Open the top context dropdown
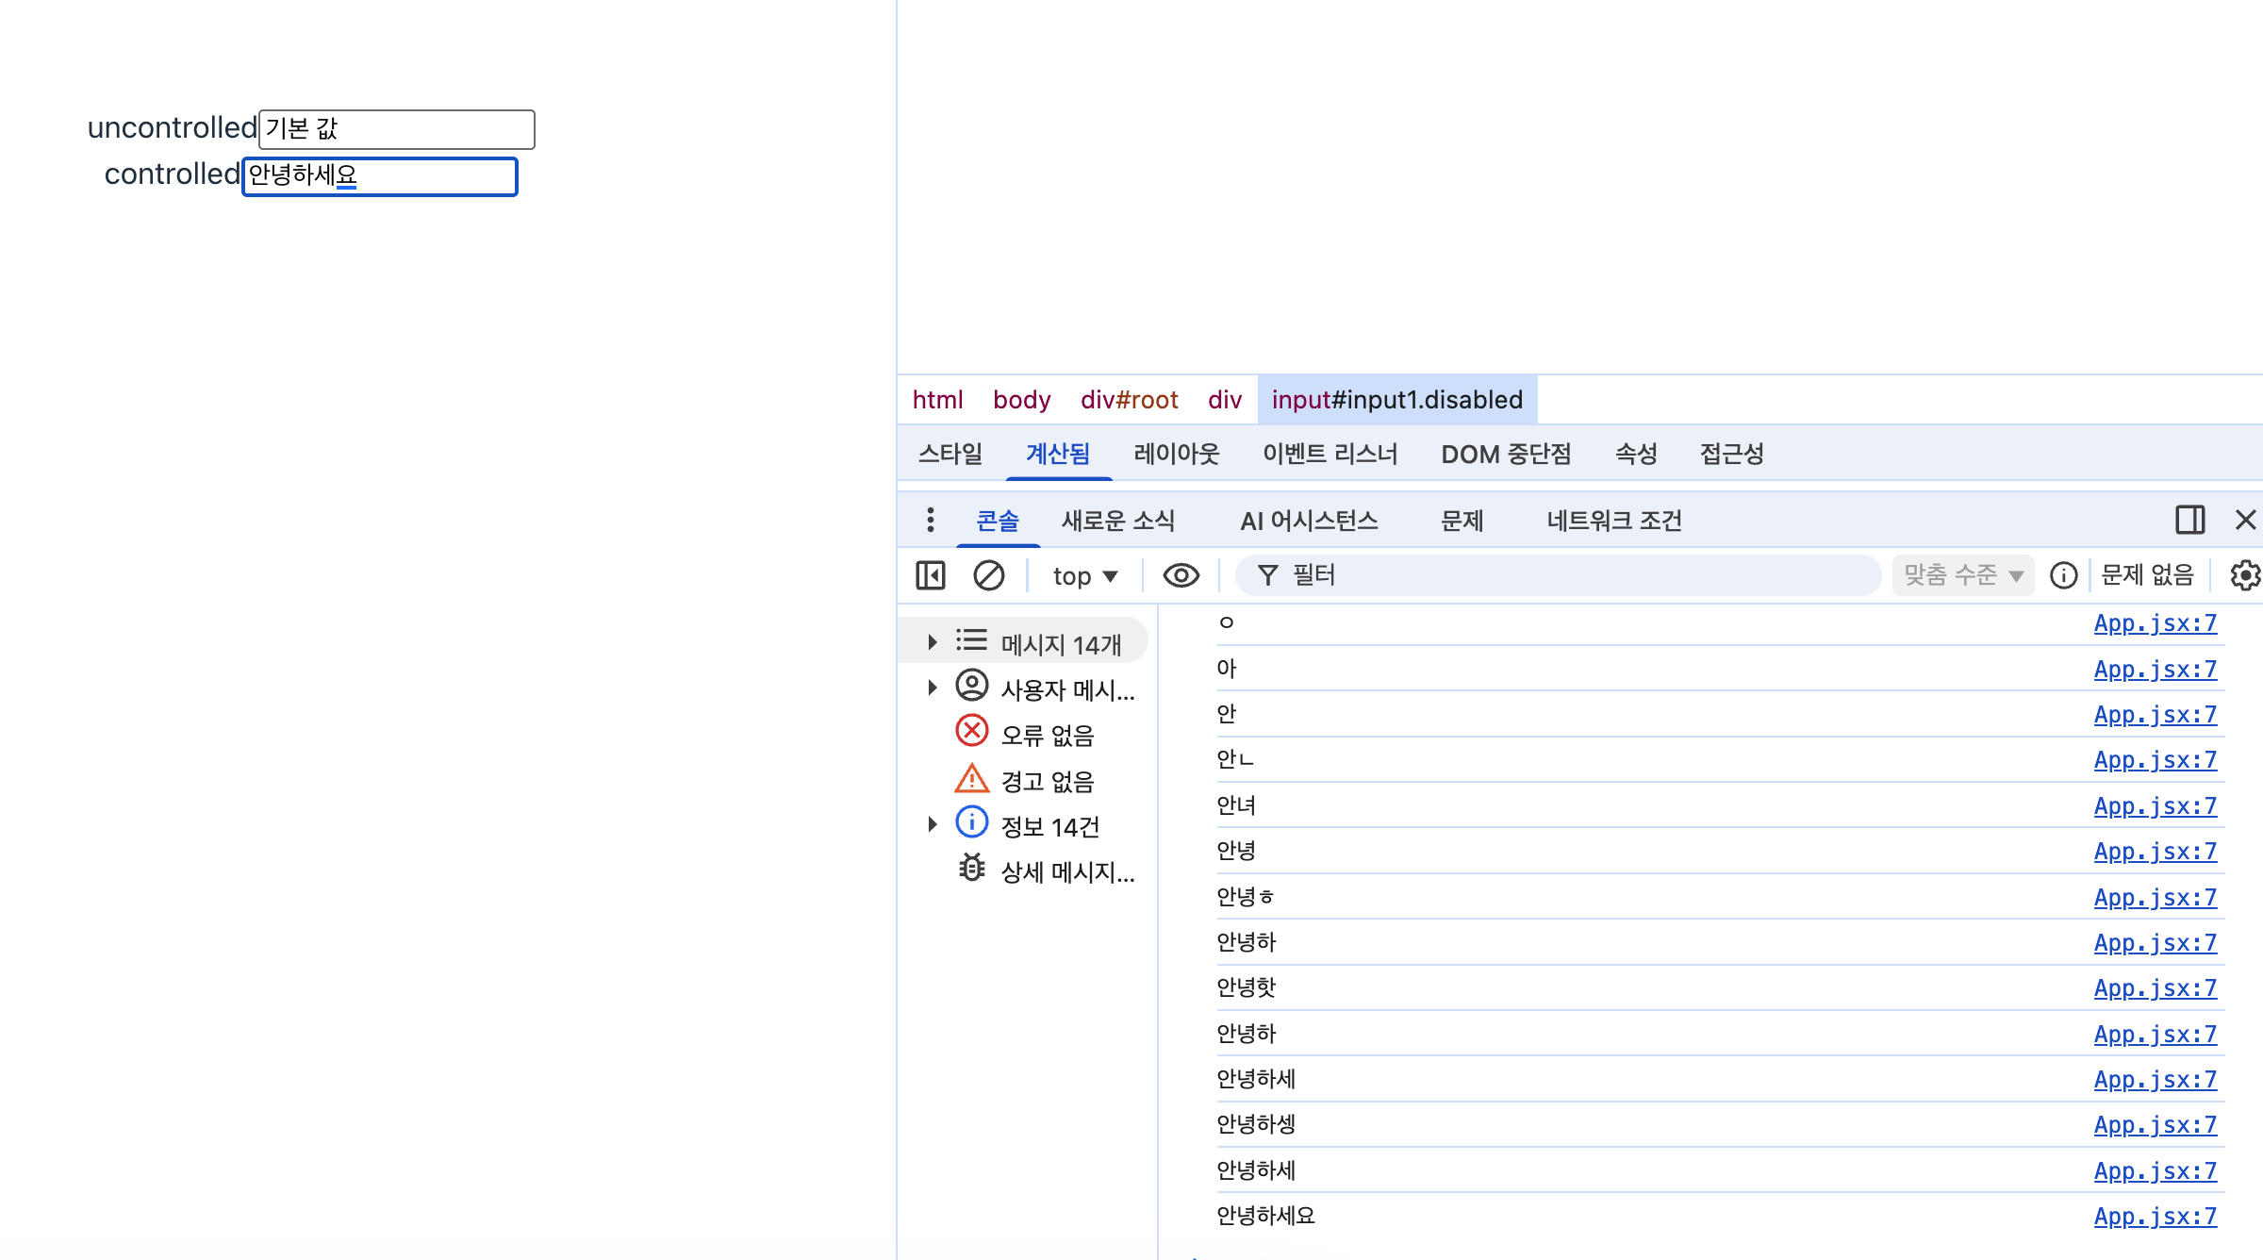 [1085, 575]
